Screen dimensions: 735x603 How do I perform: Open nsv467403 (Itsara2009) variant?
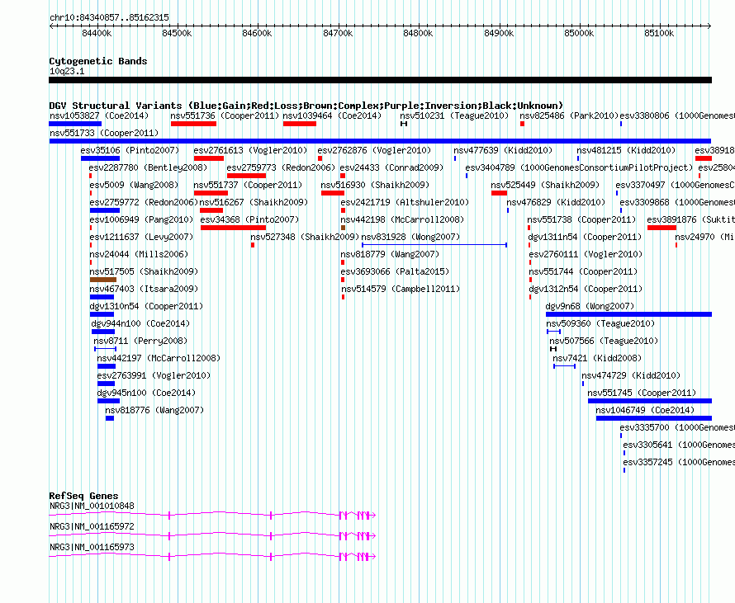tap(144, 289)
